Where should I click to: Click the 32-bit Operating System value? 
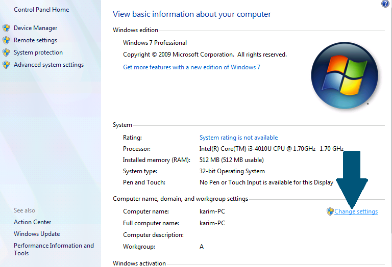[x=232, y=171]
